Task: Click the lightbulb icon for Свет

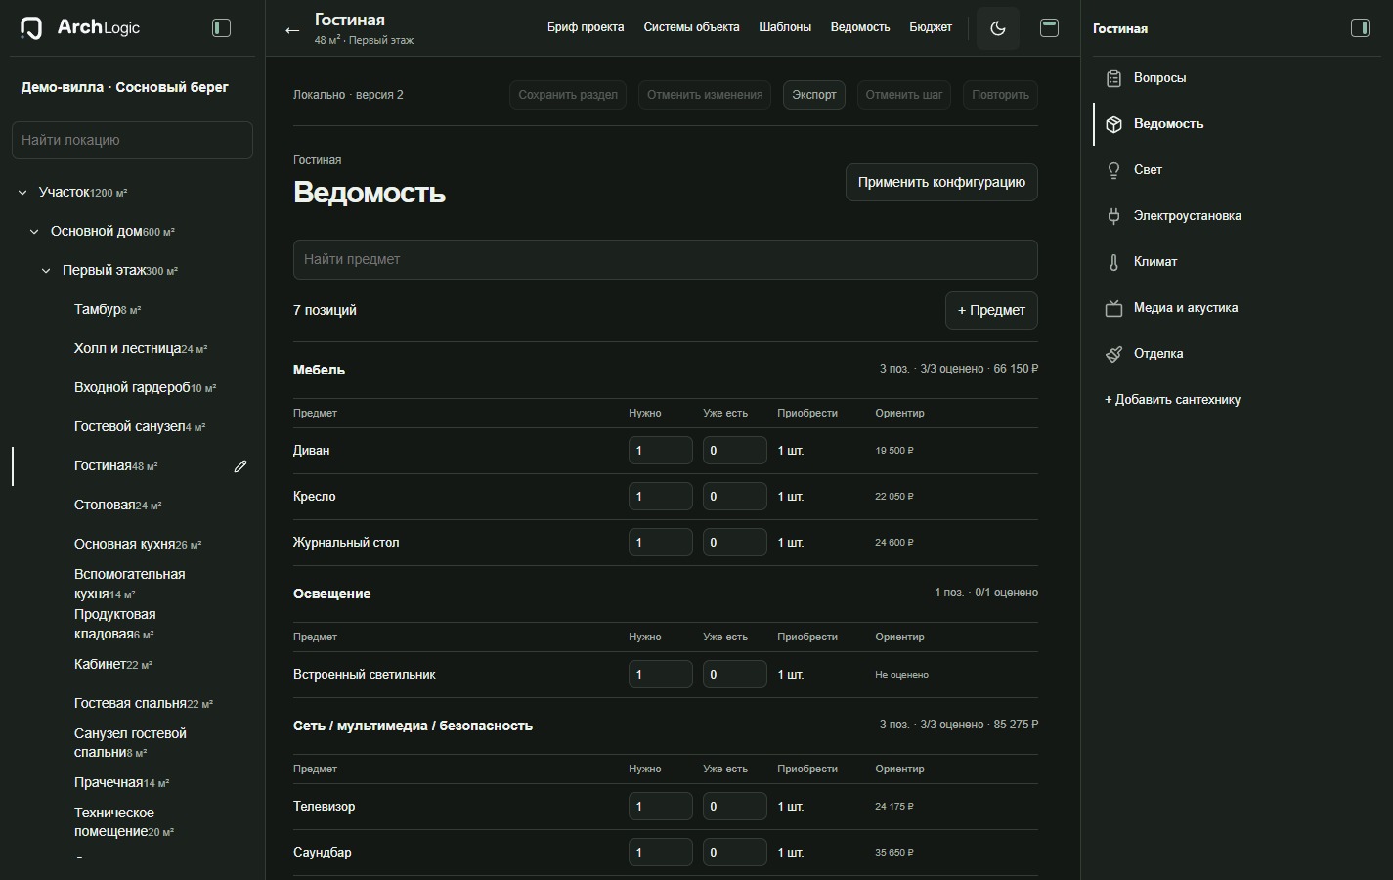Action: click(x=1113, y=170)
